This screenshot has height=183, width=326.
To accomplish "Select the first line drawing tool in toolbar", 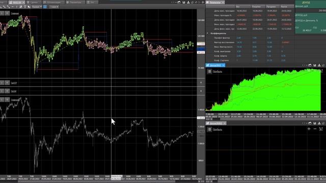I will (1, 7).
